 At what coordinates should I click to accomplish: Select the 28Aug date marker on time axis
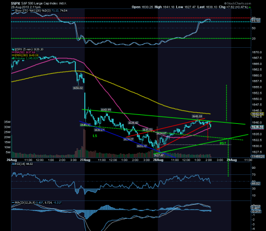pos(158,160)
